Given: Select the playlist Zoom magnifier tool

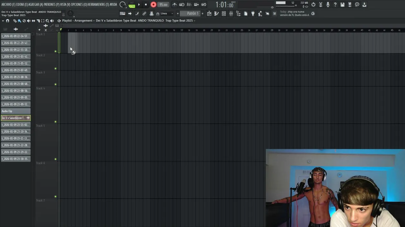Looking at the screenshot, I should tap(47, 21).
